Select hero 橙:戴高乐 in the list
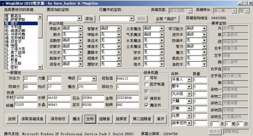Screen dimensions: 253x136 point(21,16)
